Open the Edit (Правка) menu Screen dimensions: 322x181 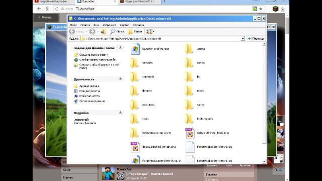(85, 25)
